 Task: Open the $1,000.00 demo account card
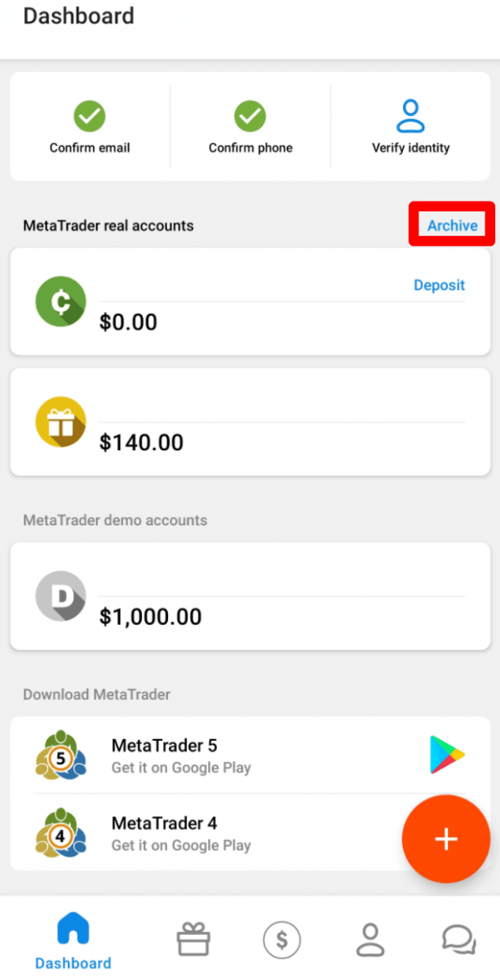point(250,598)
